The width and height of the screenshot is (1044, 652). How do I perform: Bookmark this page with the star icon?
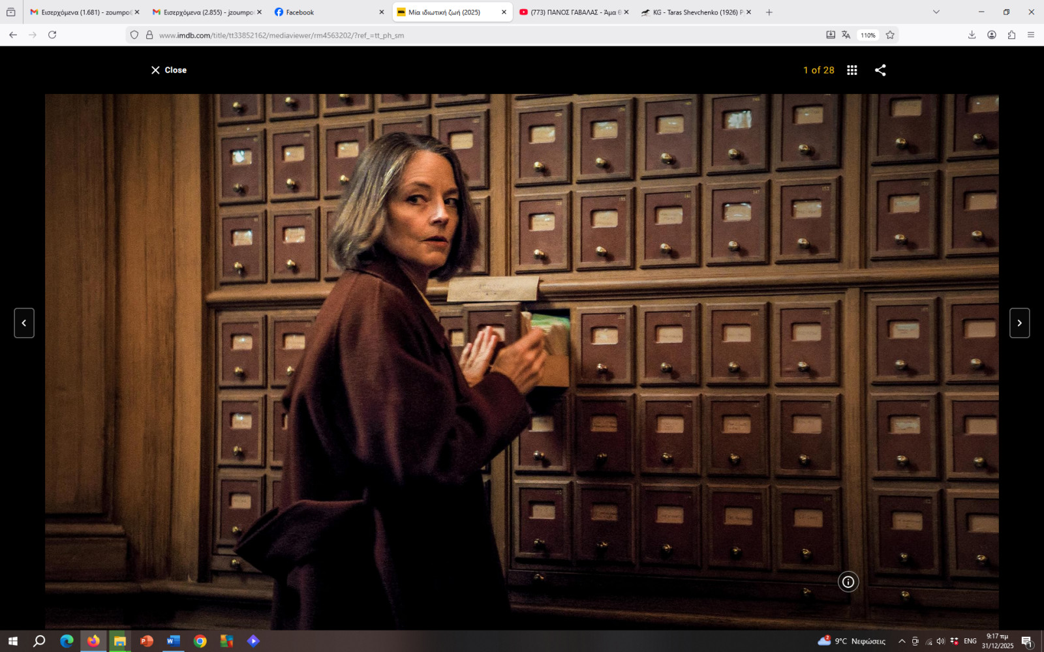890,35
